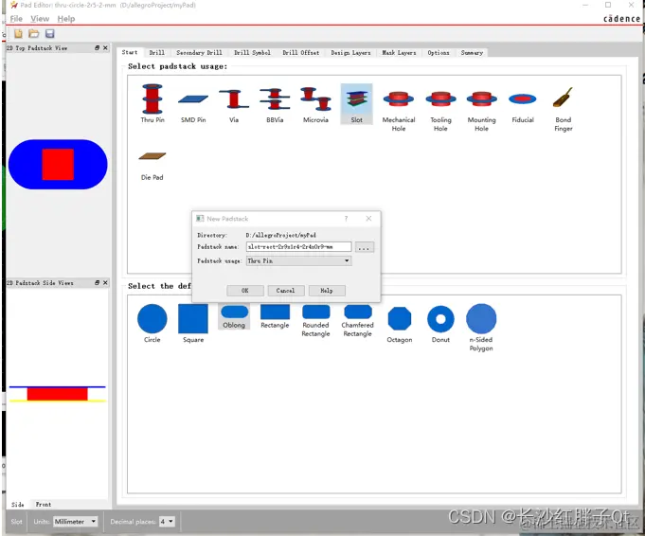Open the Drill Symbol tab
The image size is (645, 536).
[252, 53]
